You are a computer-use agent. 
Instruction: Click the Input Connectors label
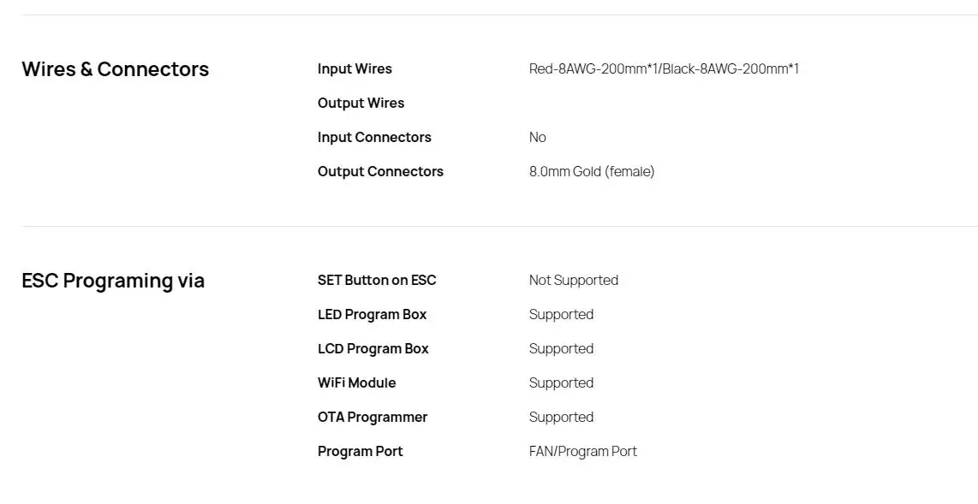coord(374,138)
